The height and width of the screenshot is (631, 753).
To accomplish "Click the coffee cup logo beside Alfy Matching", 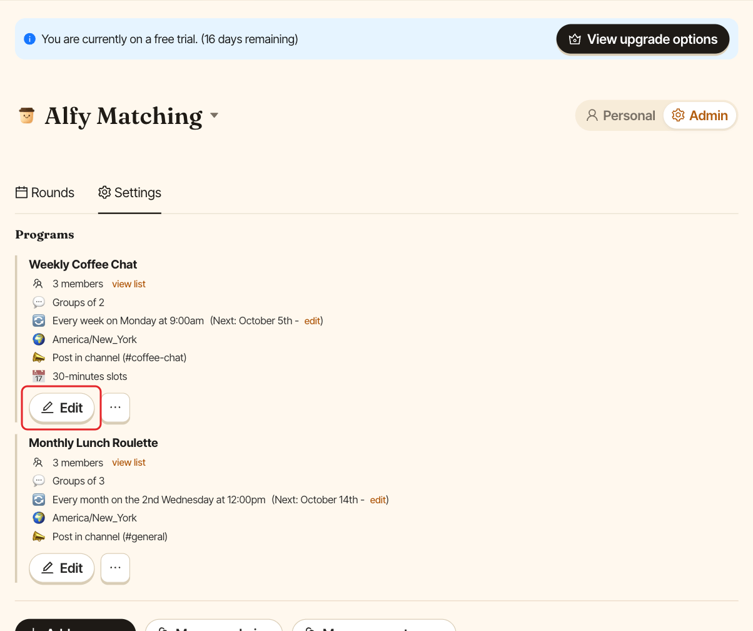I will 26,116.
